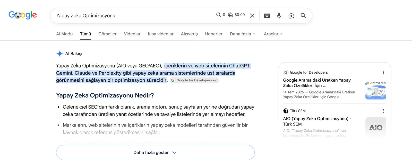
Task: Switch to Alışveriş tab
Action: pos(189,34)
